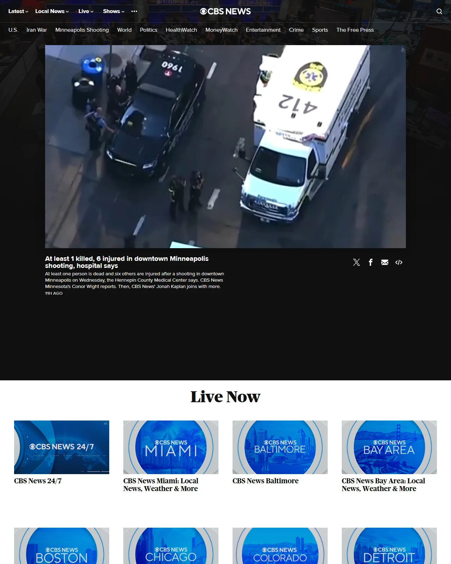
Task: Open the Iran War section
Action: point(37,30)
